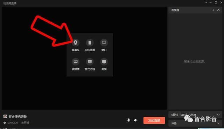Screen dimensions: 224x129
Task: Choose the 桌面 desktop capture source
Action: pyautogui.click(x=104, y=62)
